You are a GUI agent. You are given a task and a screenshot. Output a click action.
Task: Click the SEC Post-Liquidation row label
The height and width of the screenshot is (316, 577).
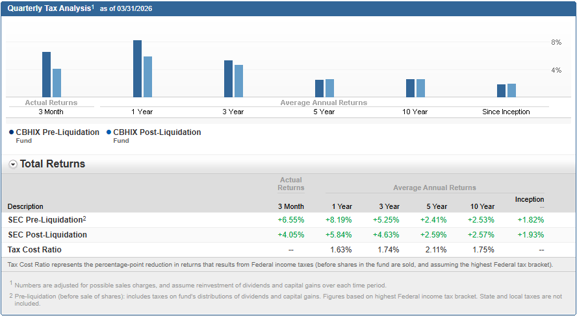(x=47, y=235)
